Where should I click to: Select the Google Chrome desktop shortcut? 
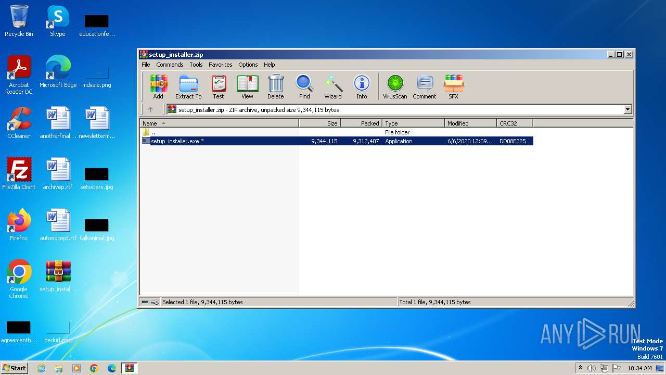(19, 279)
